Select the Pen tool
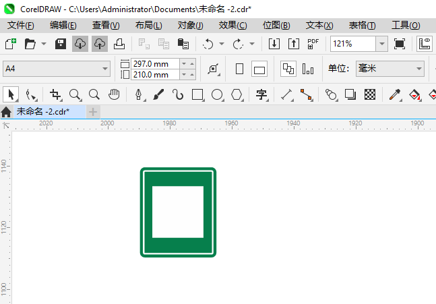 (x=139, y=94)
